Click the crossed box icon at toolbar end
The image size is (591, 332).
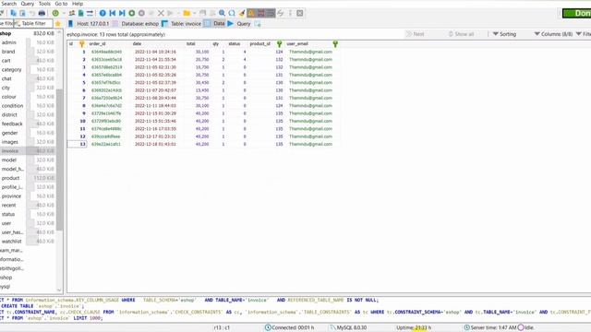tap(299, 13)
